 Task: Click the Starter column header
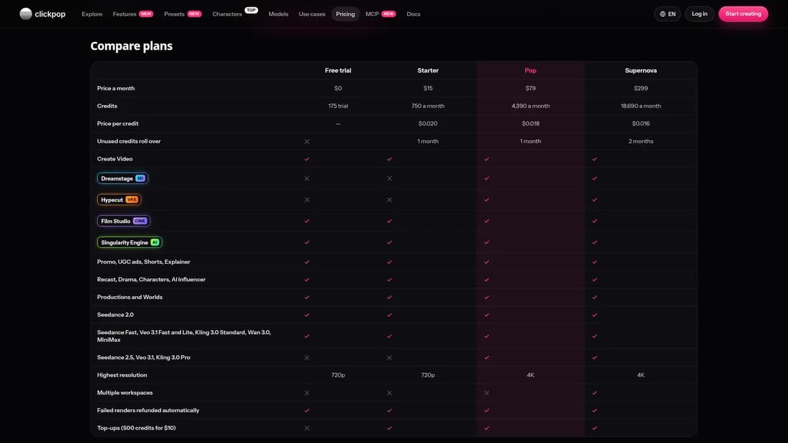click(x=428, y=70)
